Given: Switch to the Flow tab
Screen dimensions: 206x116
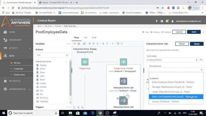Looking at the screenshot, I should pyautogui.click(x=77, y=38).
